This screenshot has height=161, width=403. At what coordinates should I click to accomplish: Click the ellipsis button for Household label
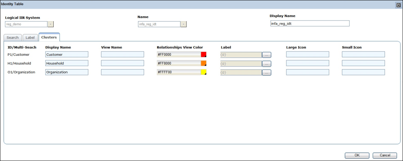[x=266, y=64]
